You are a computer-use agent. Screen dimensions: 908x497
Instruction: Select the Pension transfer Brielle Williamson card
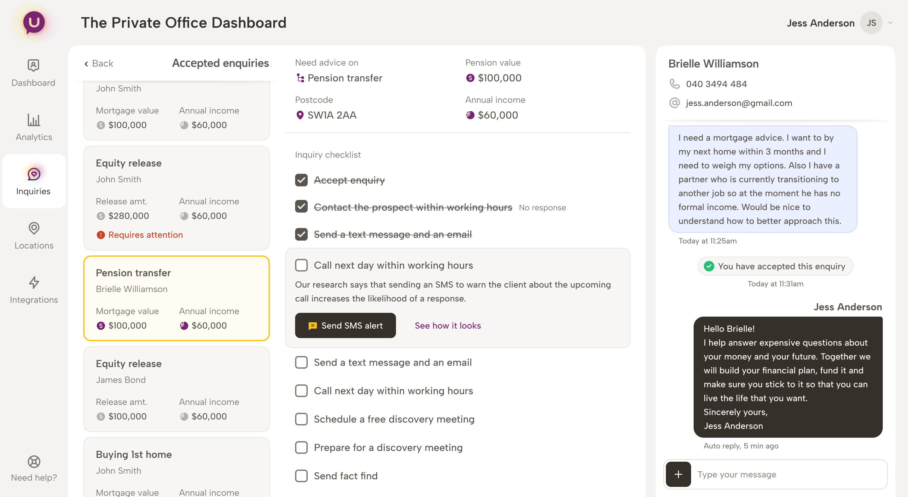[x=177, y=298]
